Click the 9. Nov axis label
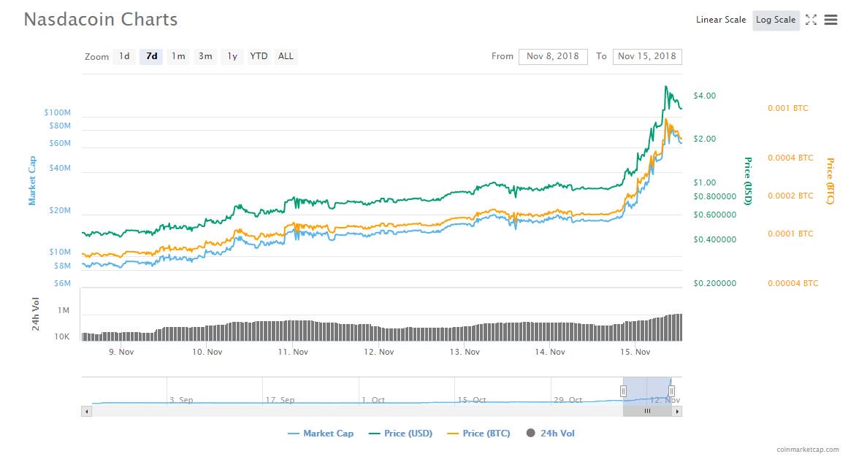Screen dimensions: 867x462 pos(122,352)
